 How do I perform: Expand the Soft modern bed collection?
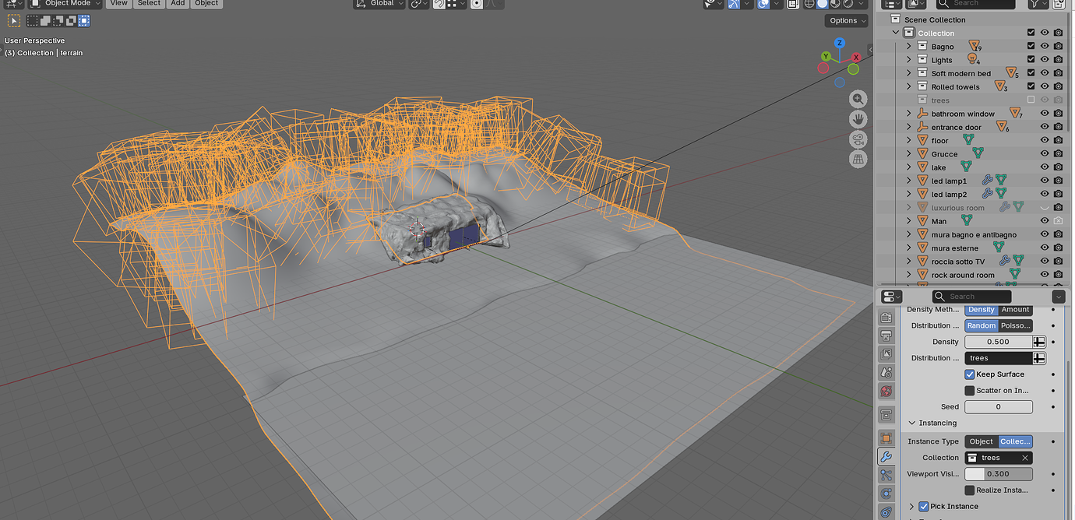pos(908,73)
